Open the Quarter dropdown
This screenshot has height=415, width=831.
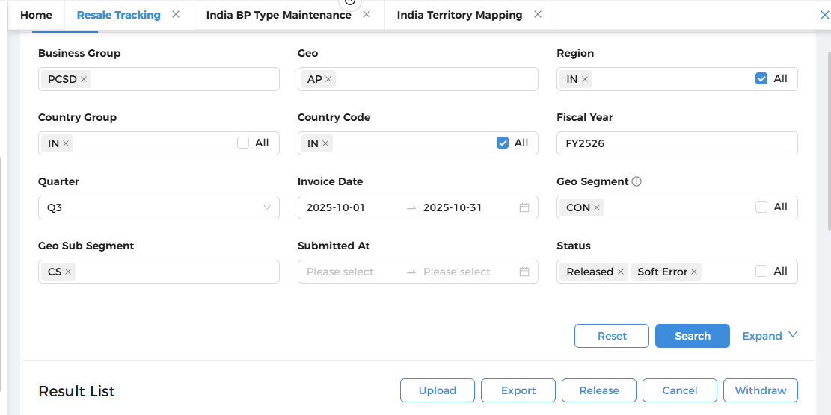[x=159, y=207]
